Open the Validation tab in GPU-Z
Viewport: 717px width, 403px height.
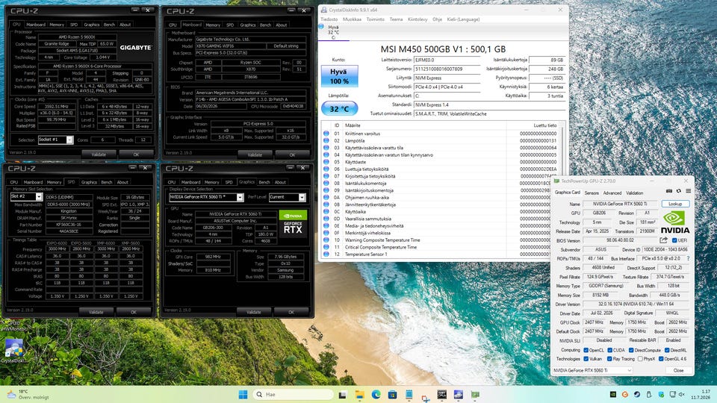point(634,193)
